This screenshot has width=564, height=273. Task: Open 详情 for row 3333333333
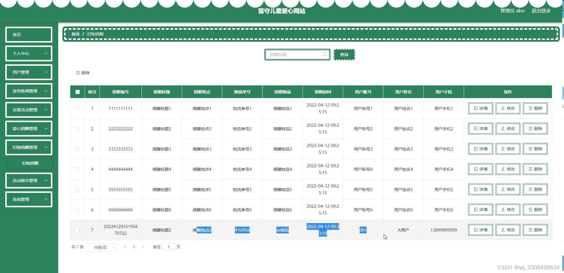480,149
